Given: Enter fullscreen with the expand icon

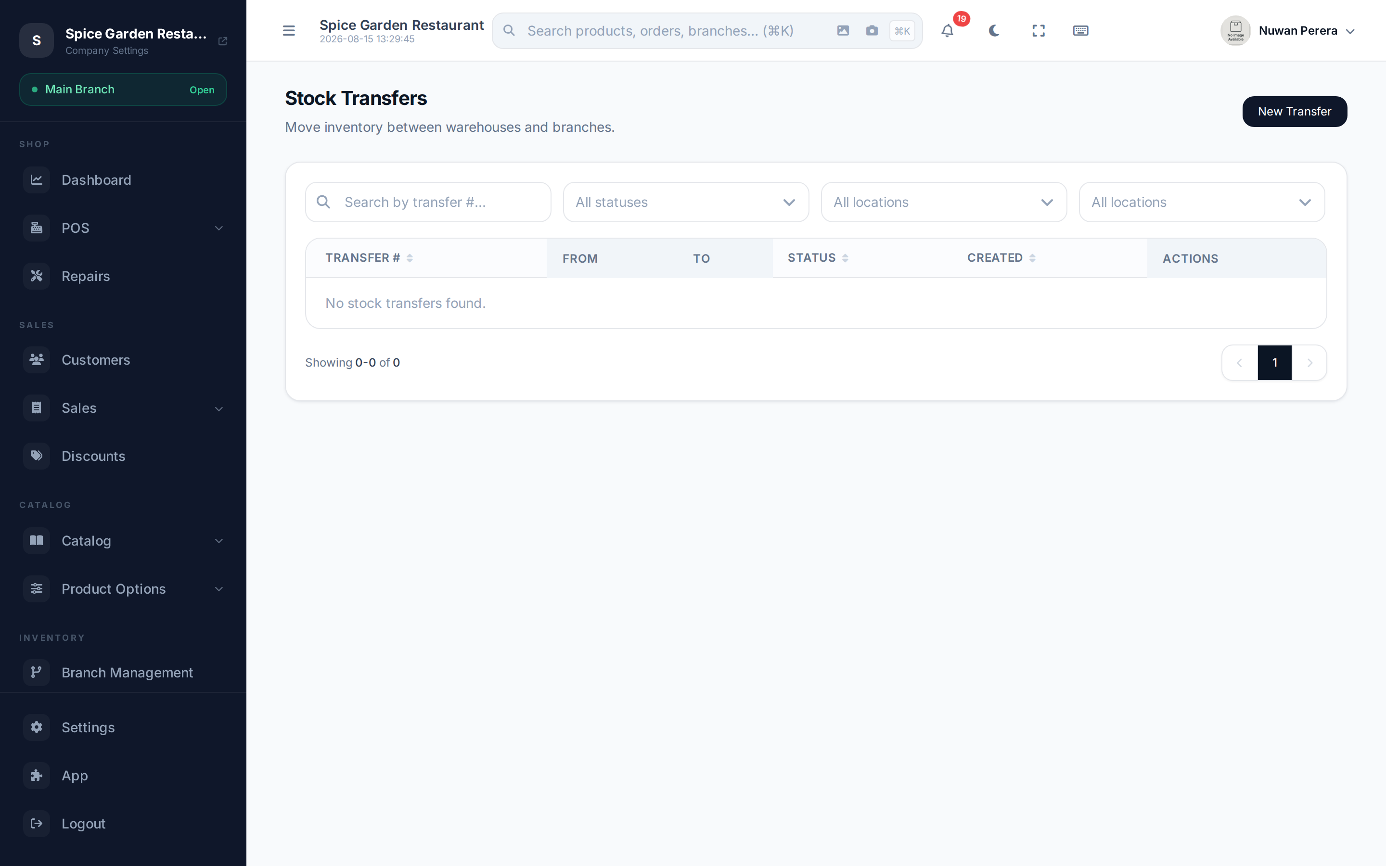Looking at the screenshot, I should coord(1039,30).
